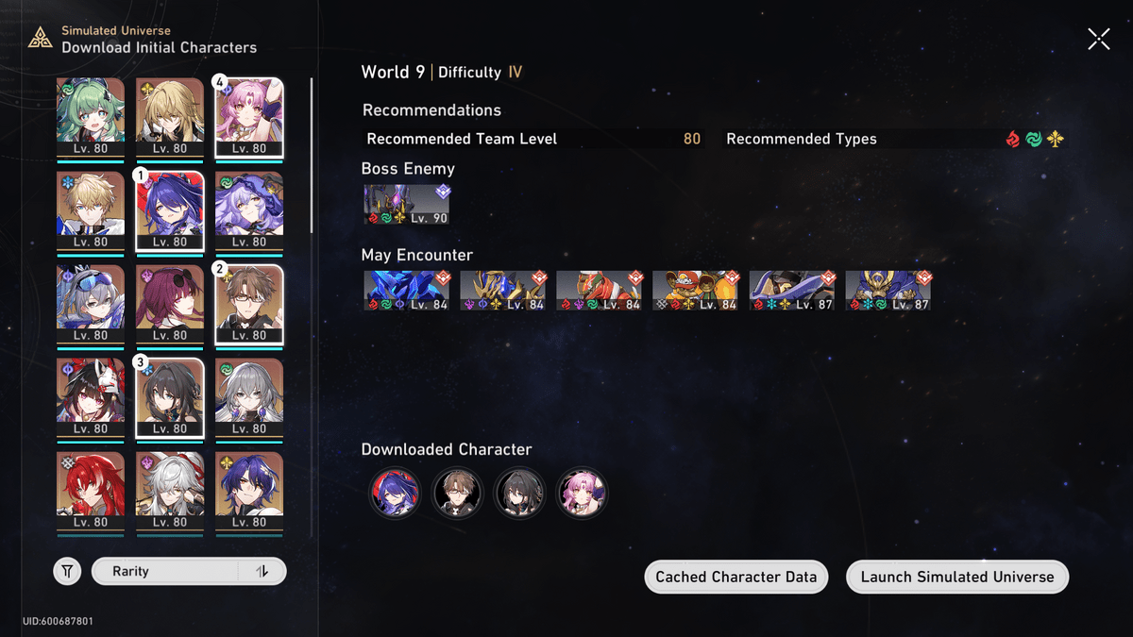The width and height of the screenshot is (1133, 637).
Task: Click the character list scrollbar
Action: point(312,156)
